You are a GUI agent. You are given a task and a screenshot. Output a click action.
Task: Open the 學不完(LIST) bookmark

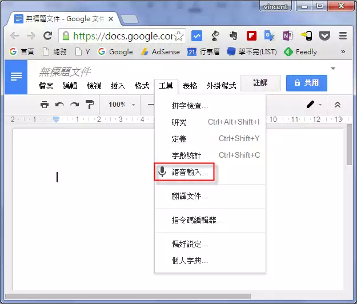(x=252, y=52)
